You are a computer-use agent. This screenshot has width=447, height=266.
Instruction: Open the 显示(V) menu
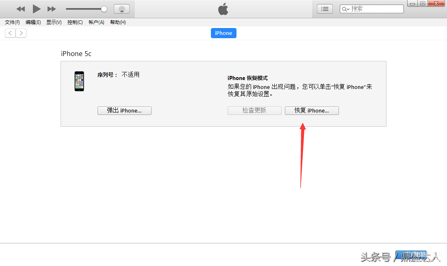(54, 22)
